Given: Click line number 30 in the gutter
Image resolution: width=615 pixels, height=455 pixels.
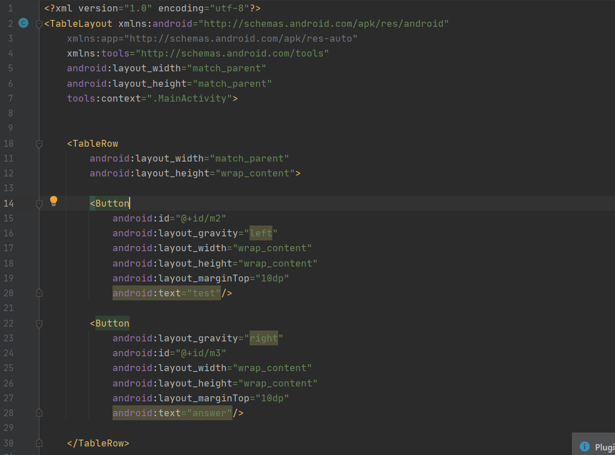Looking at the screenshot, I should pyautogui.click(x=9, y=443).
